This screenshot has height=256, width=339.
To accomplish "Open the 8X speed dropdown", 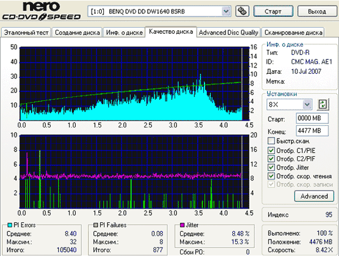I will (307, 105).
